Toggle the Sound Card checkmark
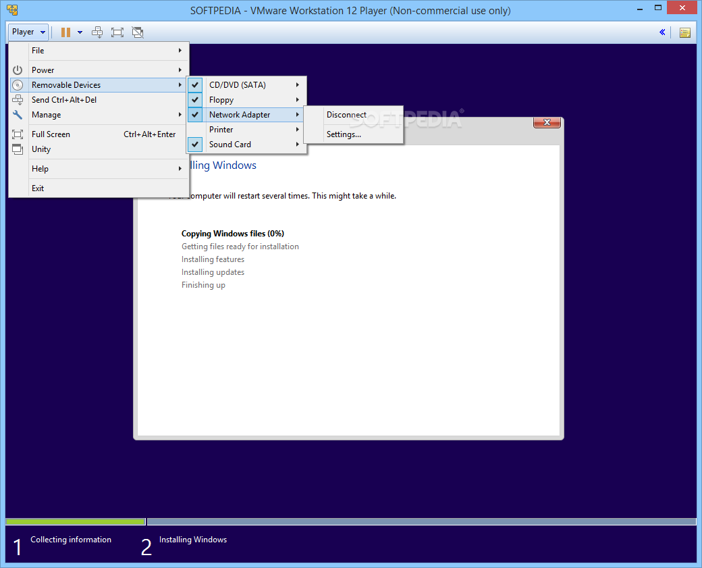702x568 pixels. [195, 145]
